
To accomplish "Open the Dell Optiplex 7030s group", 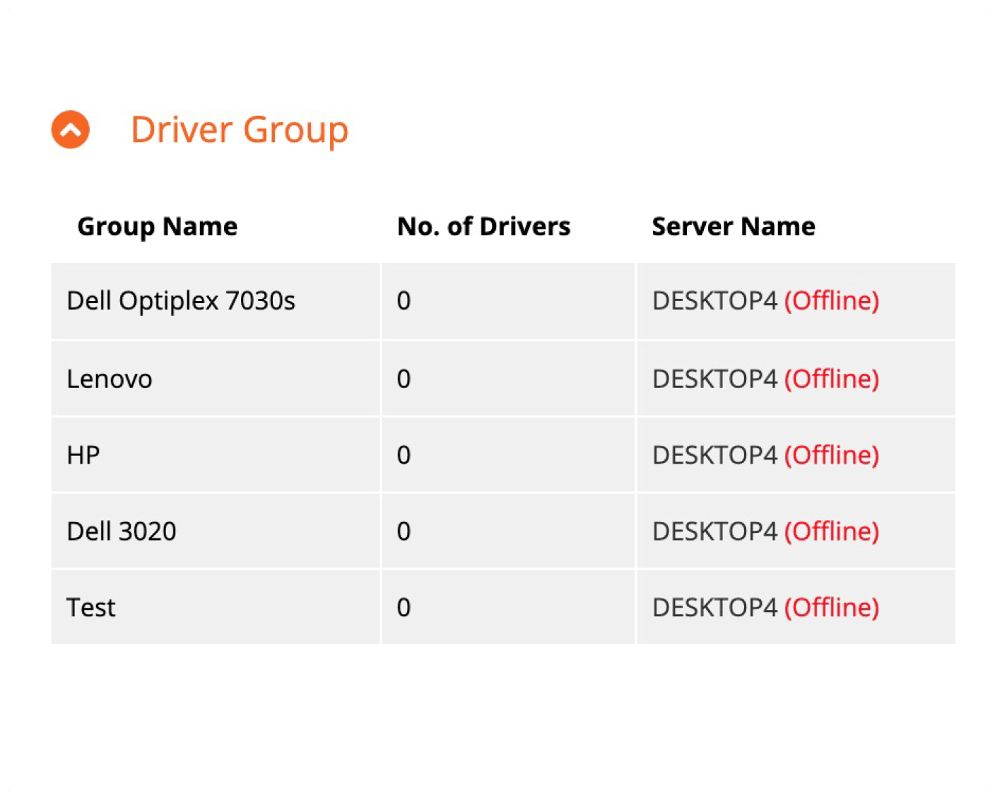I will point(181,301).
